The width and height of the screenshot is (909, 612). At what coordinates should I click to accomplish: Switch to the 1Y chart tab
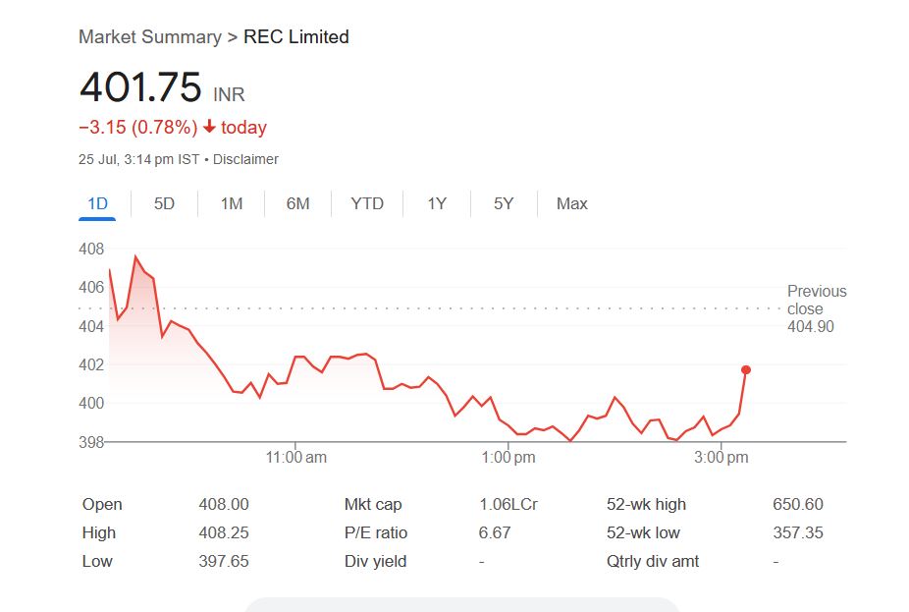[x=437, y=203]
